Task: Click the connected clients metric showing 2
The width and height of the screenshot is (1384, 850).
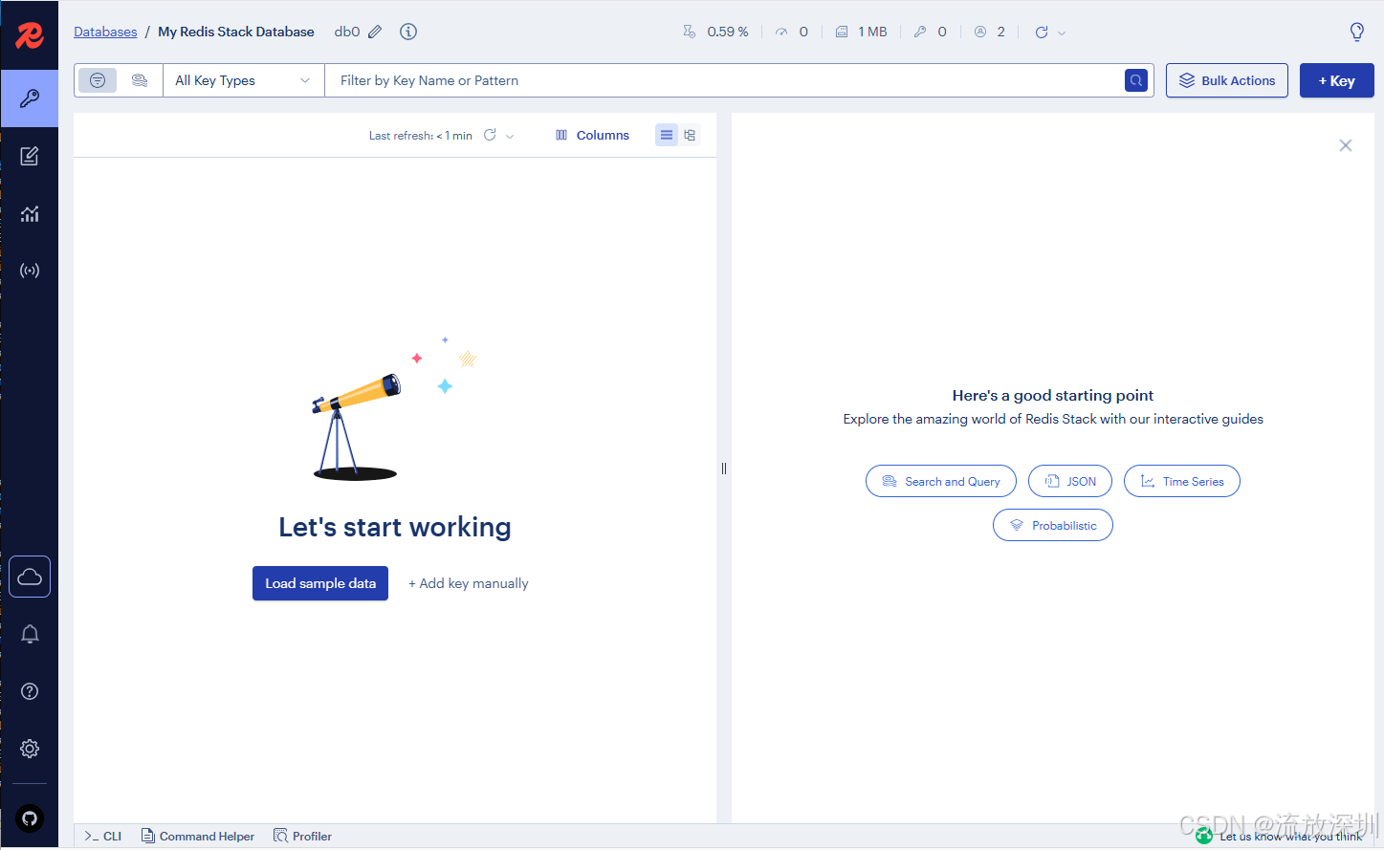Action: pyautogui.click(x=990, y=32)
